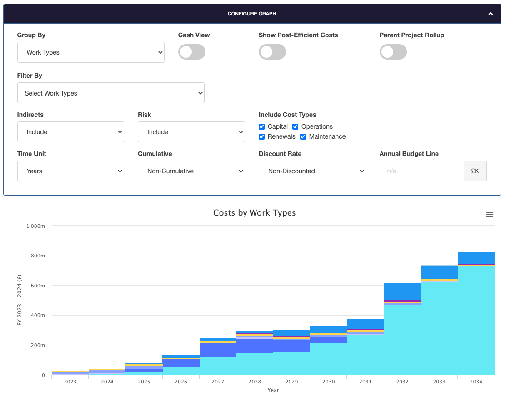Enable Show Post-Efficient Costs toggle

click(272, 52)
